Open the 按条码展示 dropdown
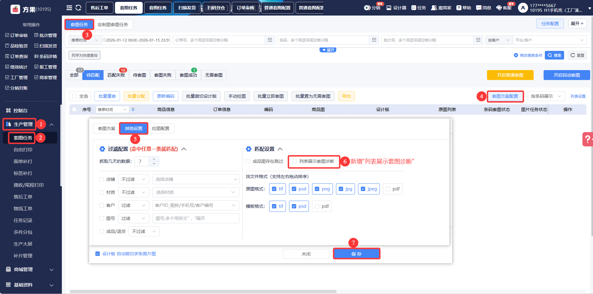 546,96
